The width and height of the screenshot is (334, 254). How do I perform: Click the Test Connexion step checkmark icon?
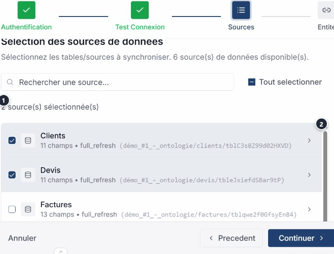140,10
